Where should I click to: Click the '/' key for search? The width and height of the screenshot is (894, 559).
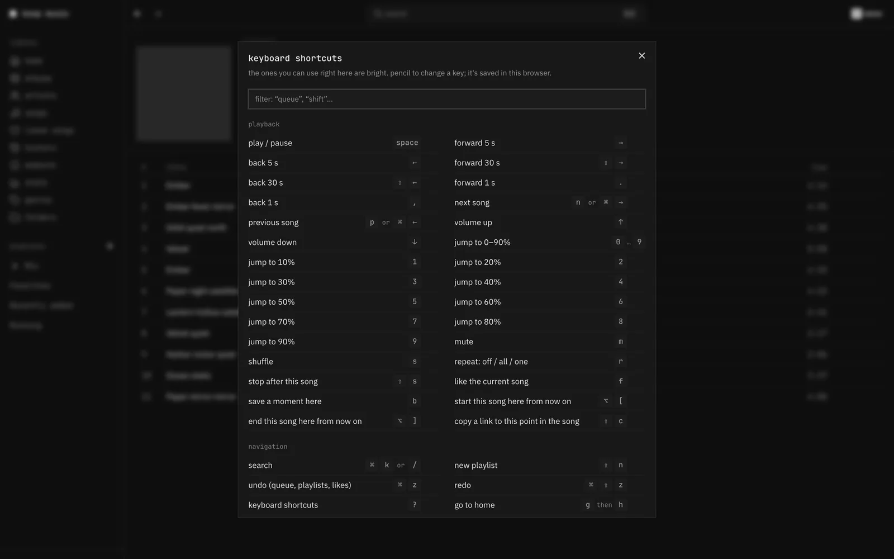415,465
